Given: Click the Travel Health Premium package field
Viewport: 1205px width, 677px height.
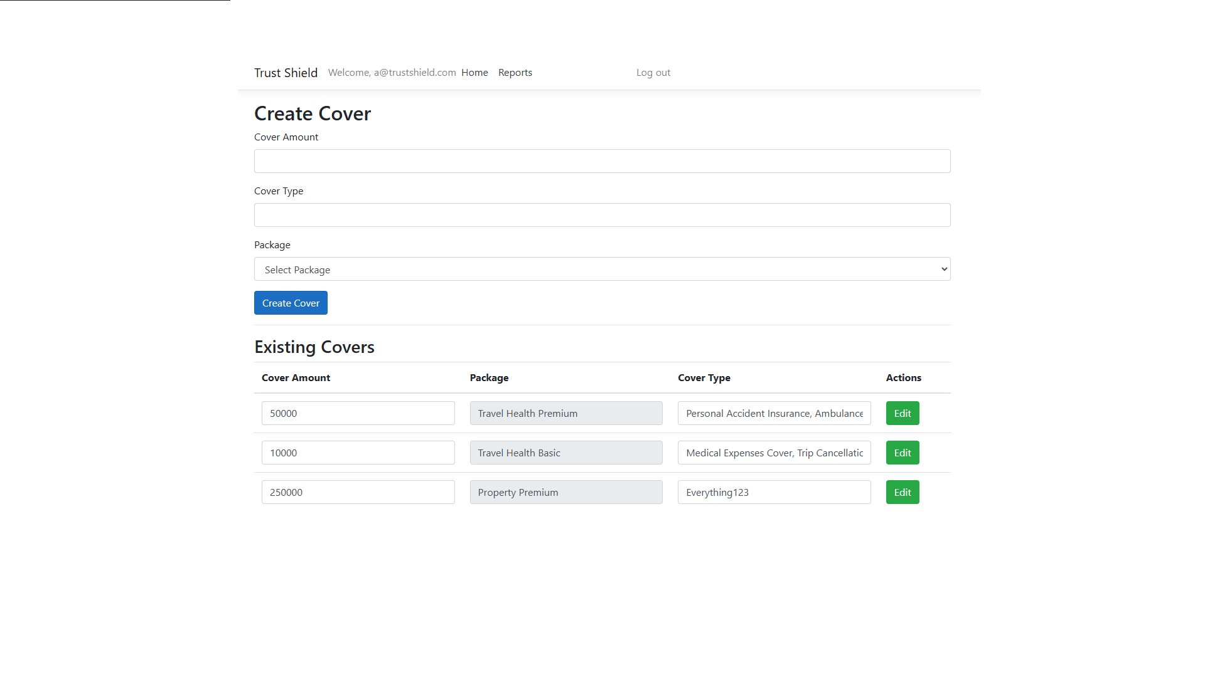Looking at the screenshot, I should pos(565,413).
